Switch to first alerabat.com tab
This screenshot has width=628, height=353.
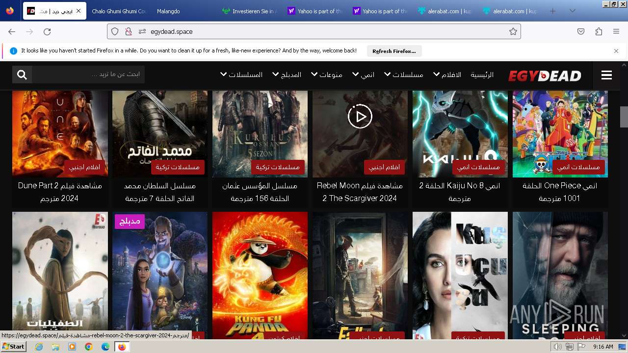pos(445,11)
